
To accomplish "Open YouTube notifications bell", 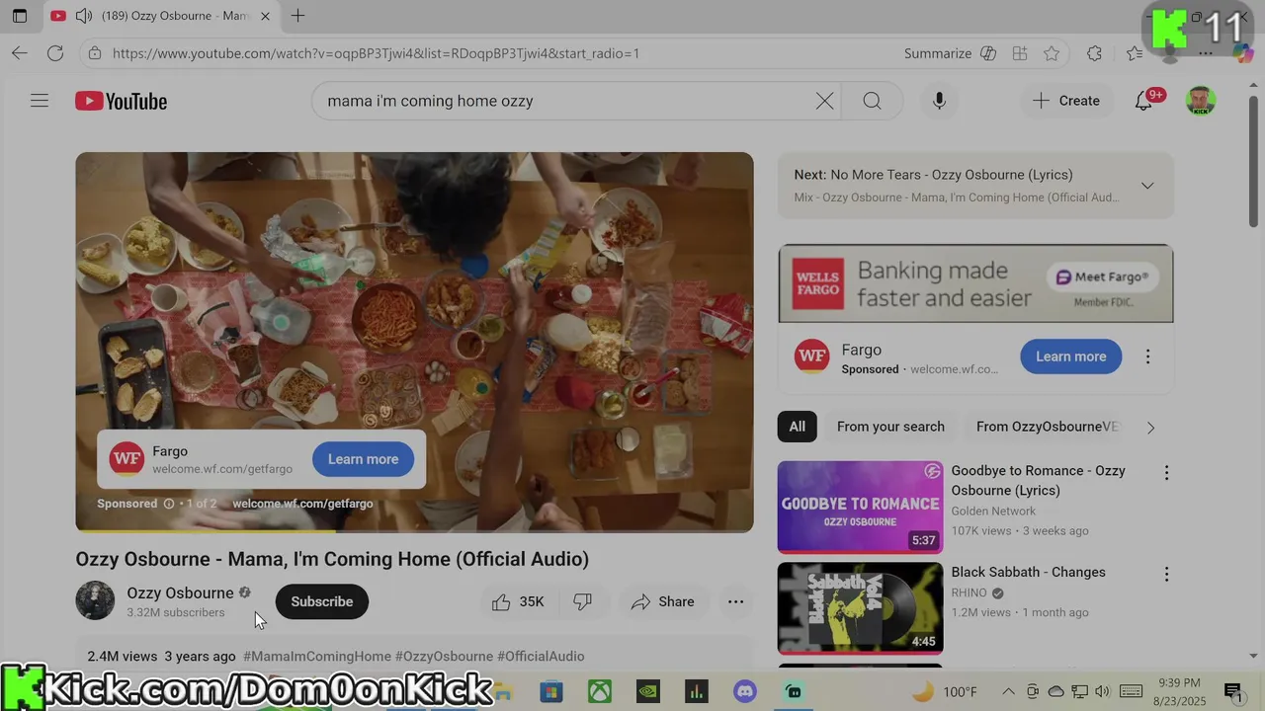I will tap(1143, 101).
